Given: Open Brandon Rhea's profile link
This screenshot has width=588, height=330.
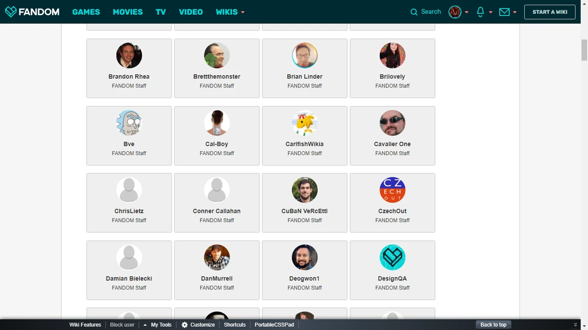Looking at the screenshot, I should (x=128, y=76).
